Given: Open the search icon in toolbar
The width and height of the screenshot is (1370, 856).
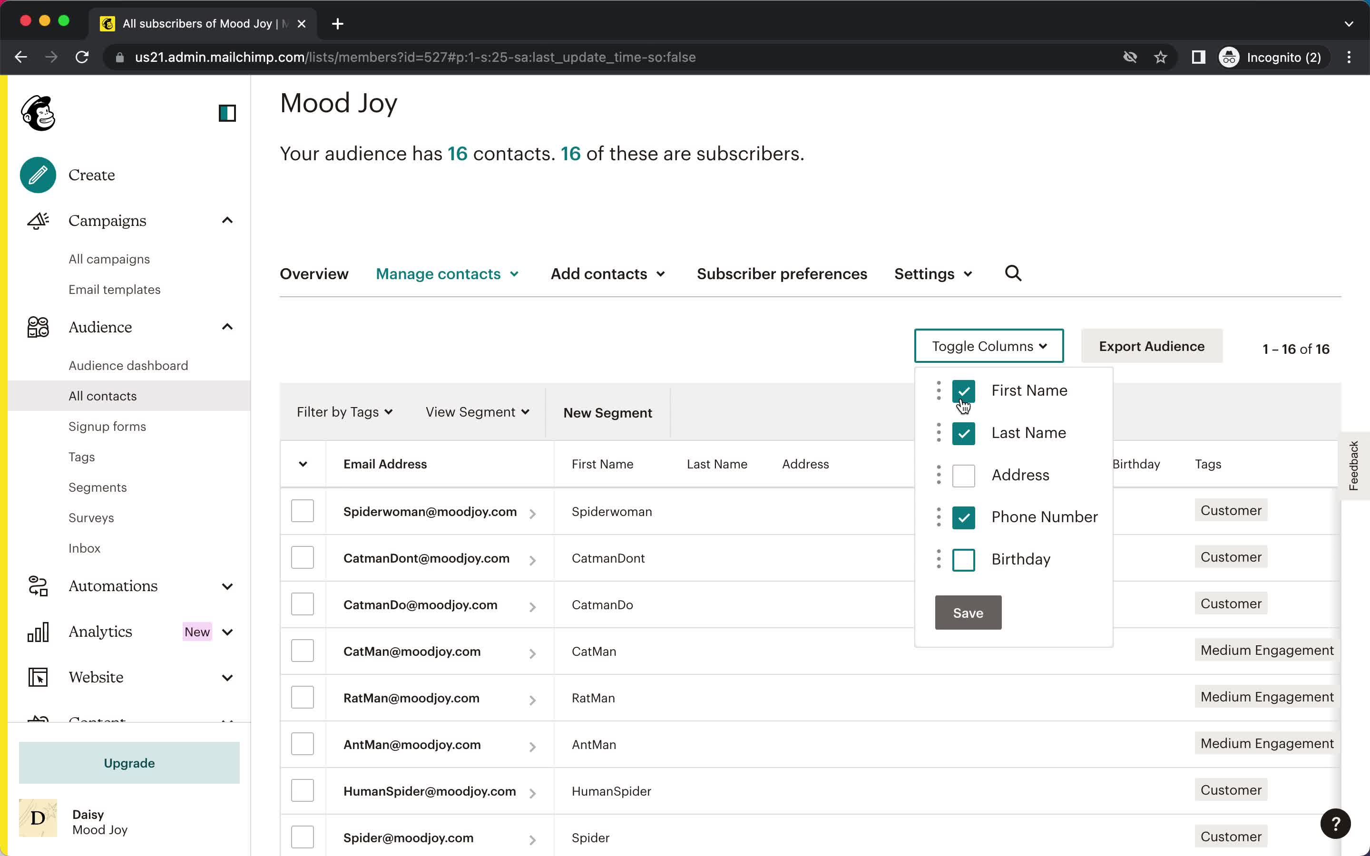Looking at the screenshot, I should 1013,273.
